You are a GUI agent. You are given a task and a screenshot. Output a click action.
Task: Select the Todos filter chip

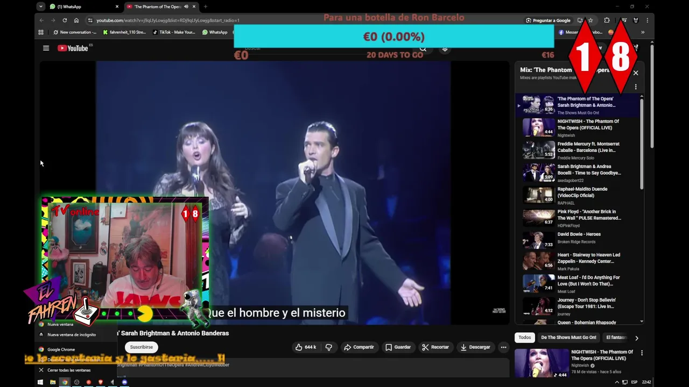point(525,338)
